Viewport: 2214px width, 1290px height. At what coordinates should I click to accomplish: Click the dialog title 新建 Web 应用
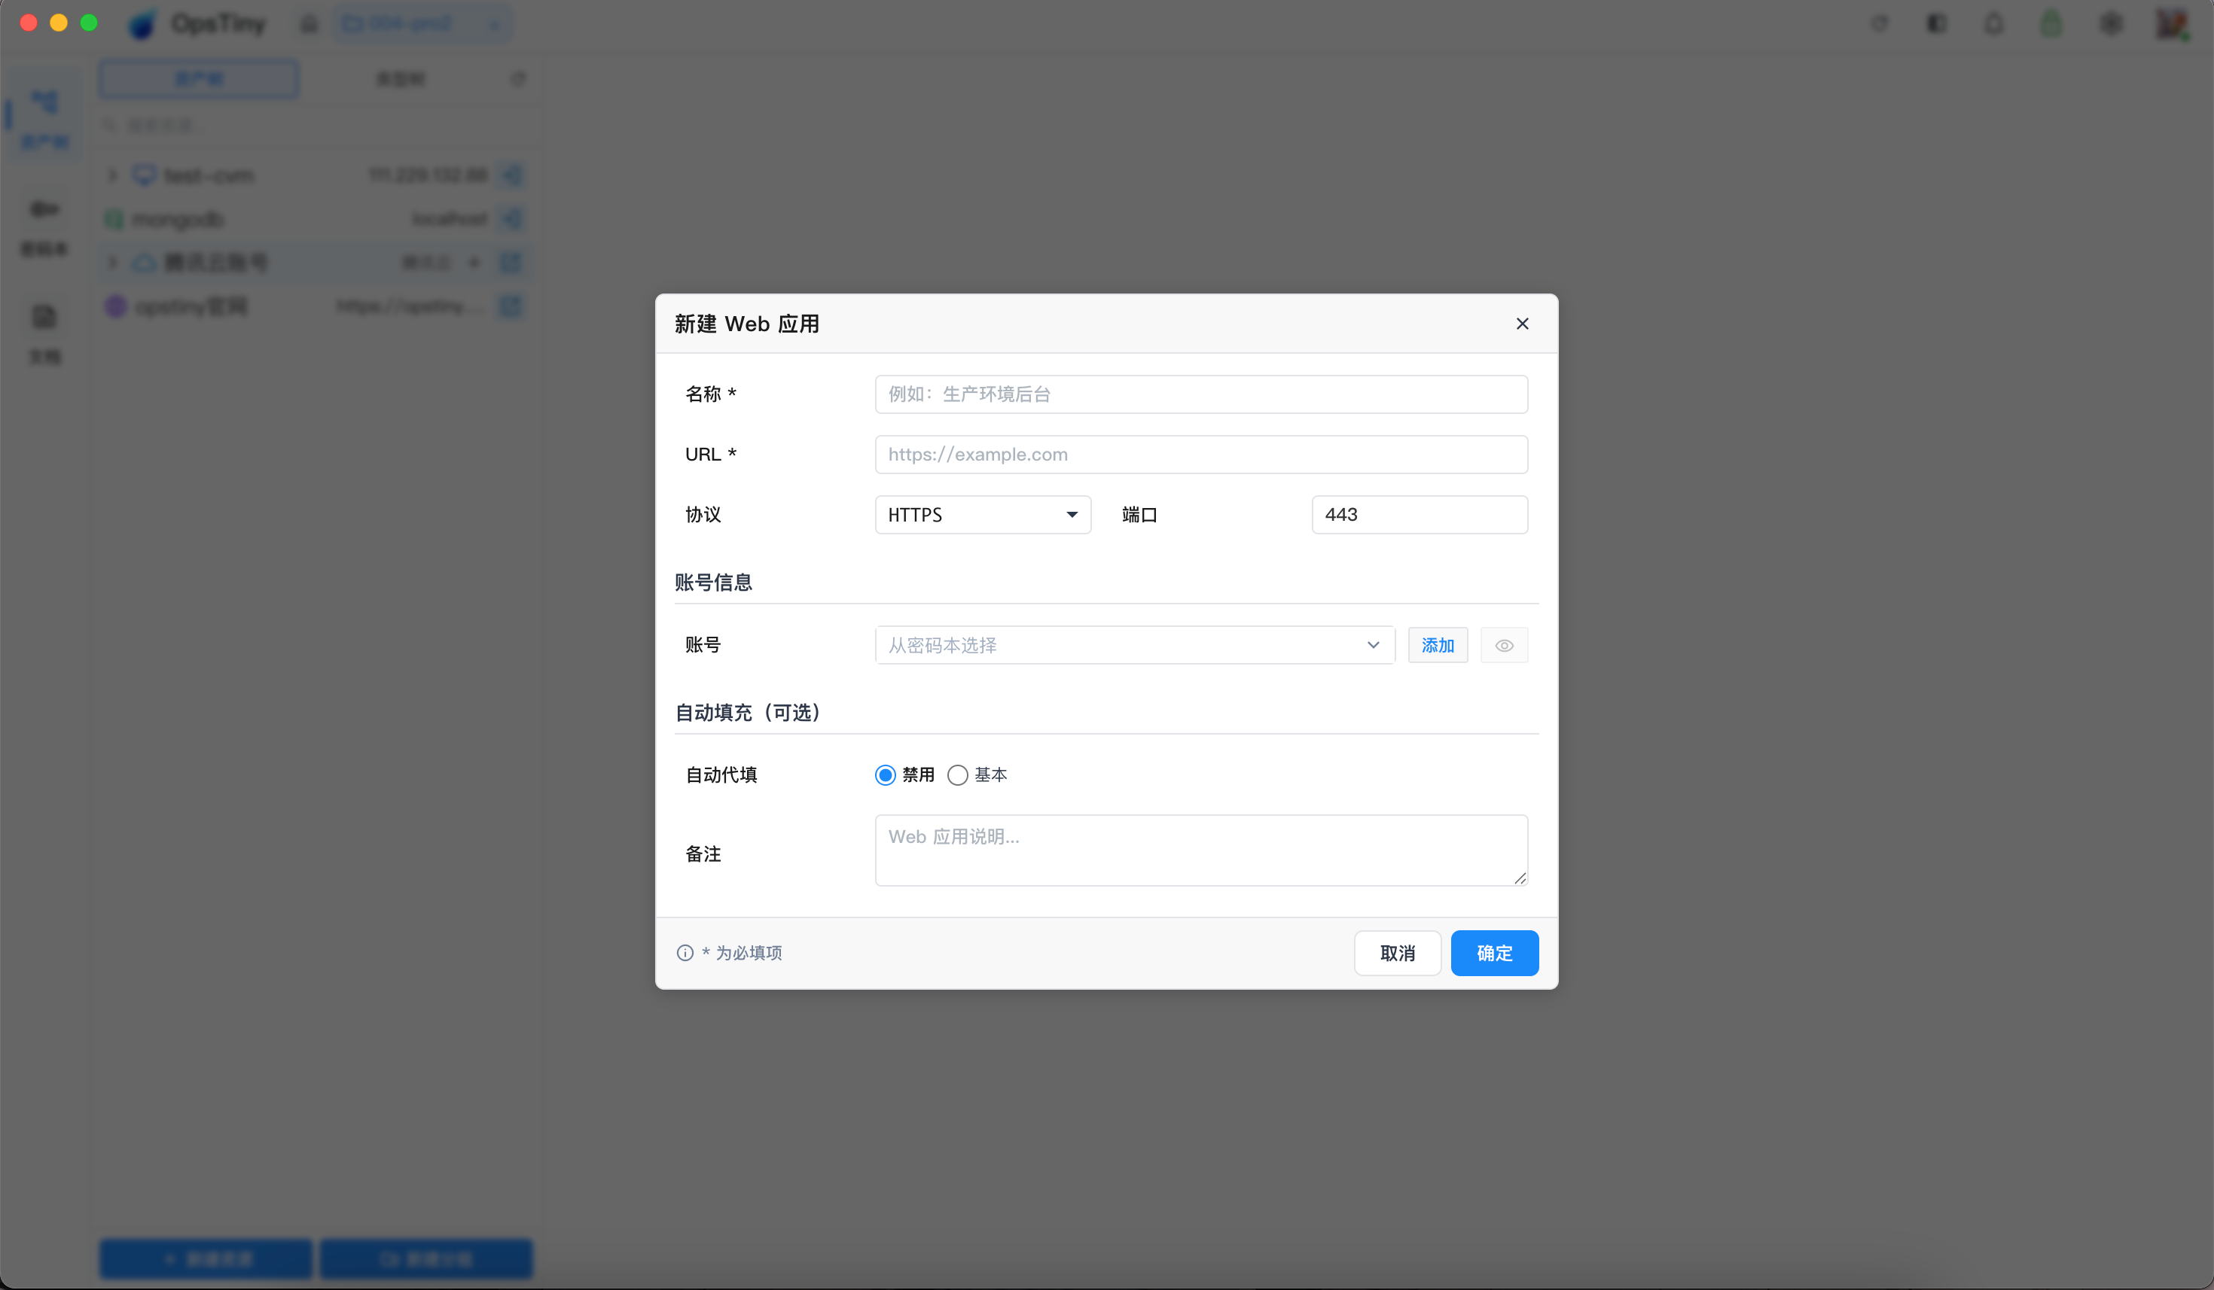[x=747, y=324]
